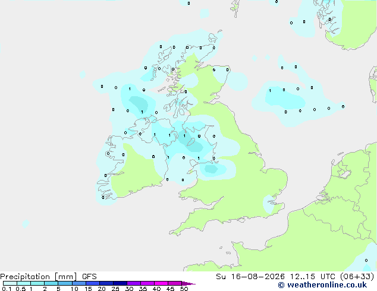
Task: Pick legend swatch between 10 and 15
Action: (x=78, y=283)
